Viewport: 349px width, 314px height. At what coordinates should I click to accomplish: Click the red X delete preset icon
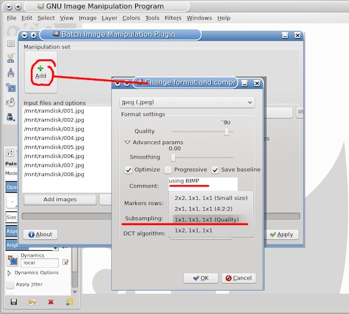(x=51, y=302)
